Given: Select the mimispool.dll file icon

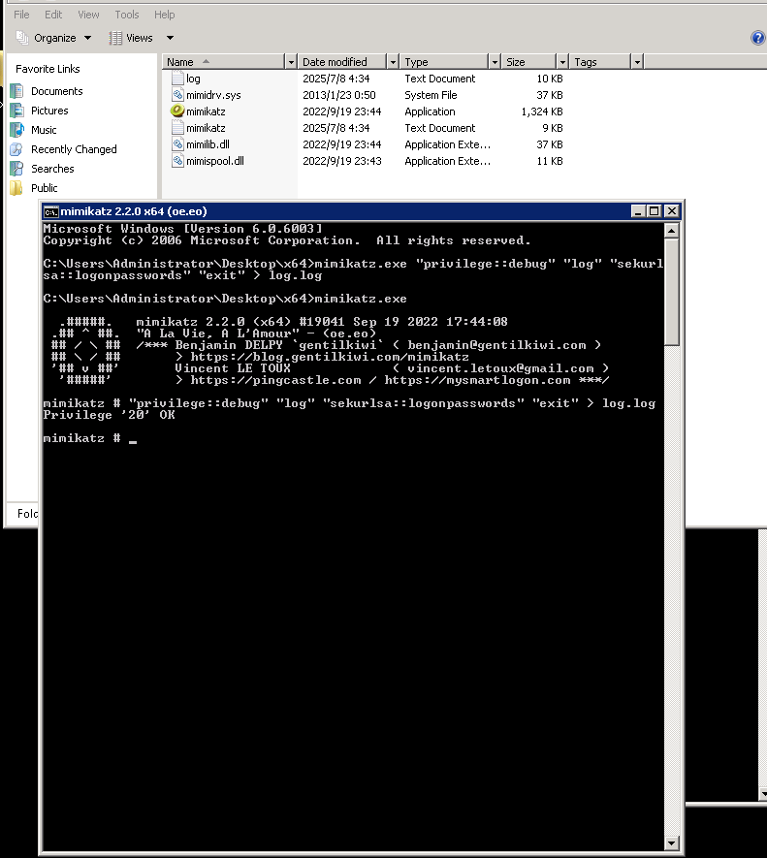Looking at the screenshot, I should click(x=177, y=160).
